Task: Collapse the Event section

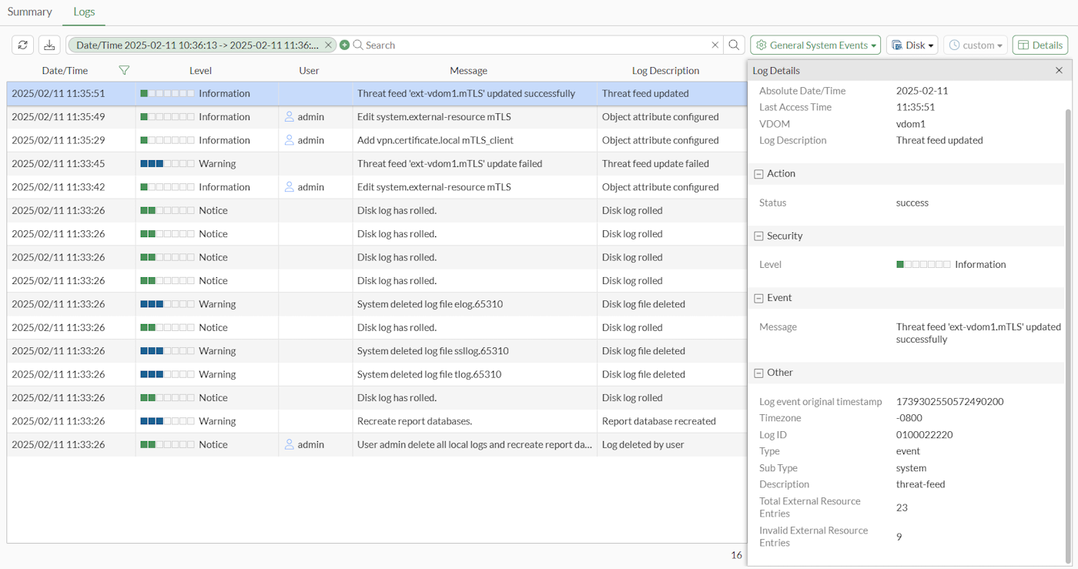Action: pos(758,298)
